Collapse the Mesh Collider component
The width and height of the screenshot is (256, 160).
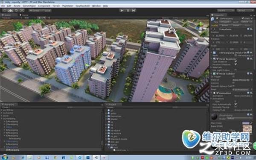[x=212, y=74]
